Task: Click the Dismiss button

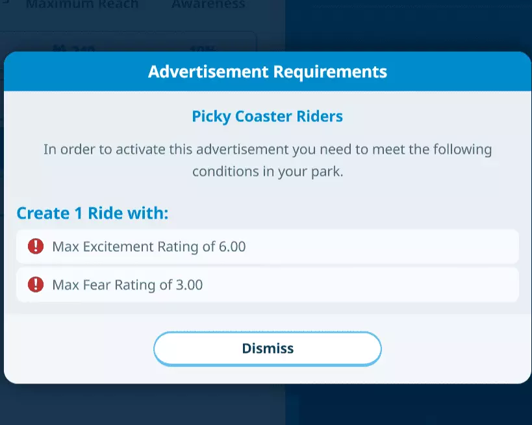Action: coord(267,348)
